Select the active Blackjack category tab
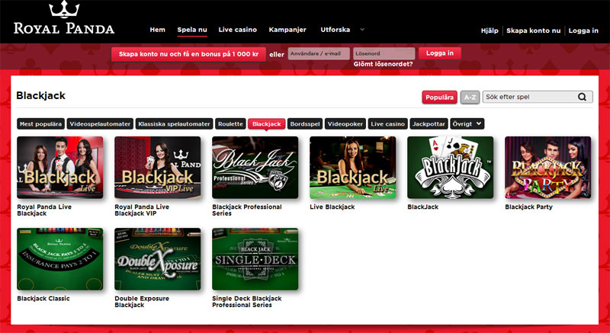 pyautogui.click(x=266, y=124)
